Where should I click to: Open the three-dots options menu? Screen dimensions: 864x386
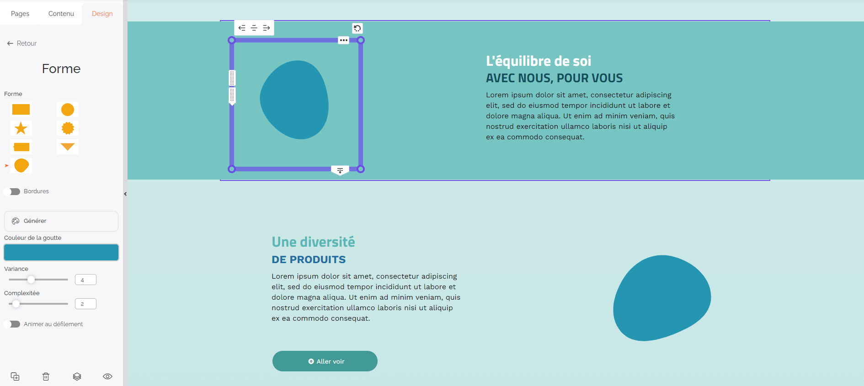(x=344, y=40)
